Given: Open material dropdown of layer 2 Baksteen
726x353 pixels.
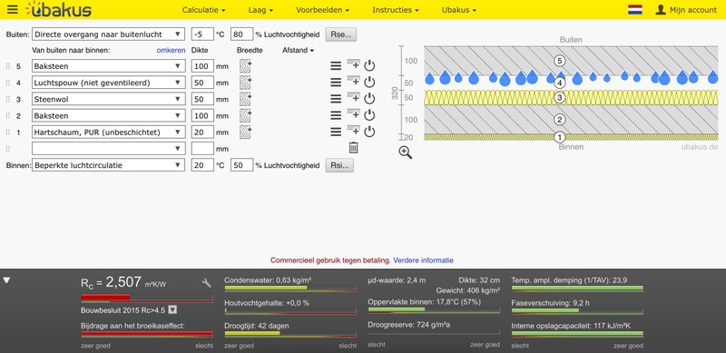Looking at the screenshot, I should 109,116.
